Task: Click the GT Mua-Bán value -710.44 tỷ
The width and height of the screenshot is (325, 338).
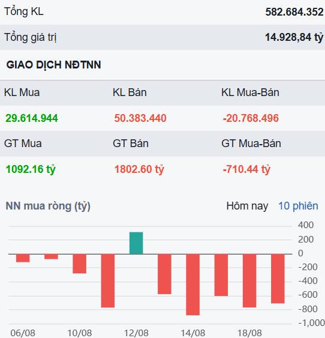Action: [246, 169]
